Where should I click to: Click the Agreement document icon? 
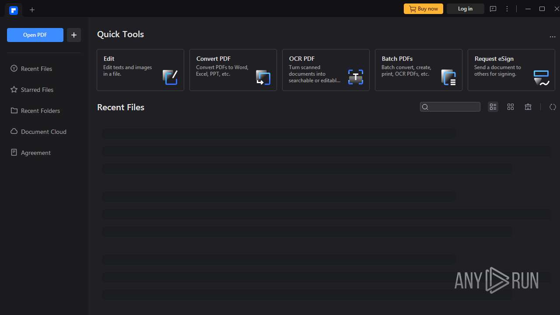pyautogui.click(x=14, y=153)
